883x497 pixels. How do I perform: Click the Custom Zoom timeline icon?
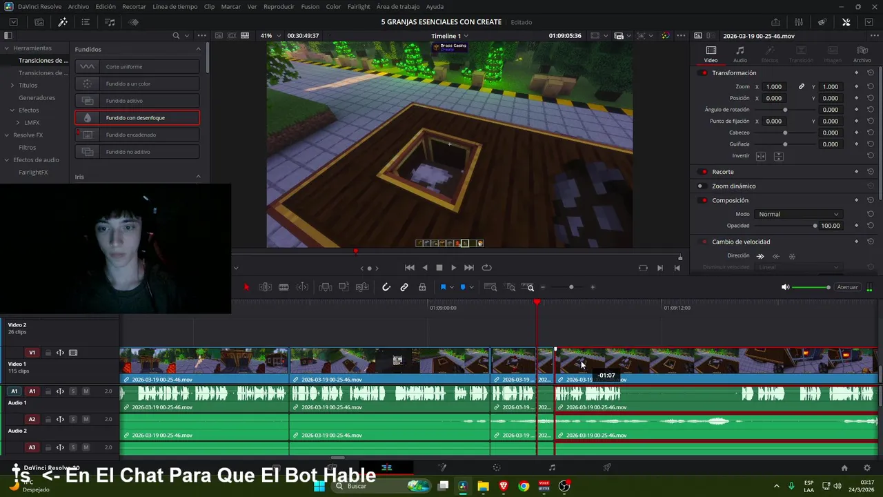click(x=528, y=287)
